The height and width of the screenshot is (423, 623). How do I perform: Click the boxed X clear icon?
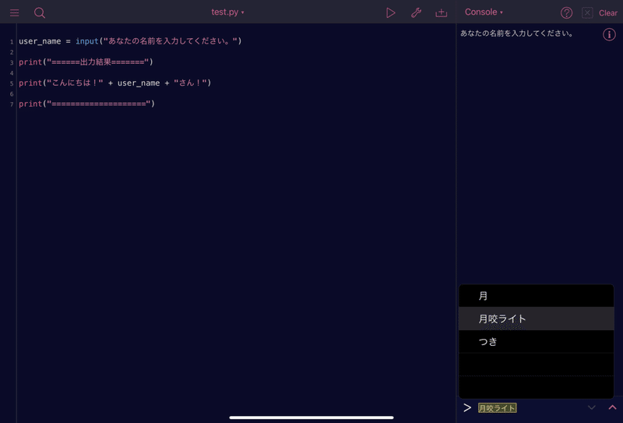587,12
